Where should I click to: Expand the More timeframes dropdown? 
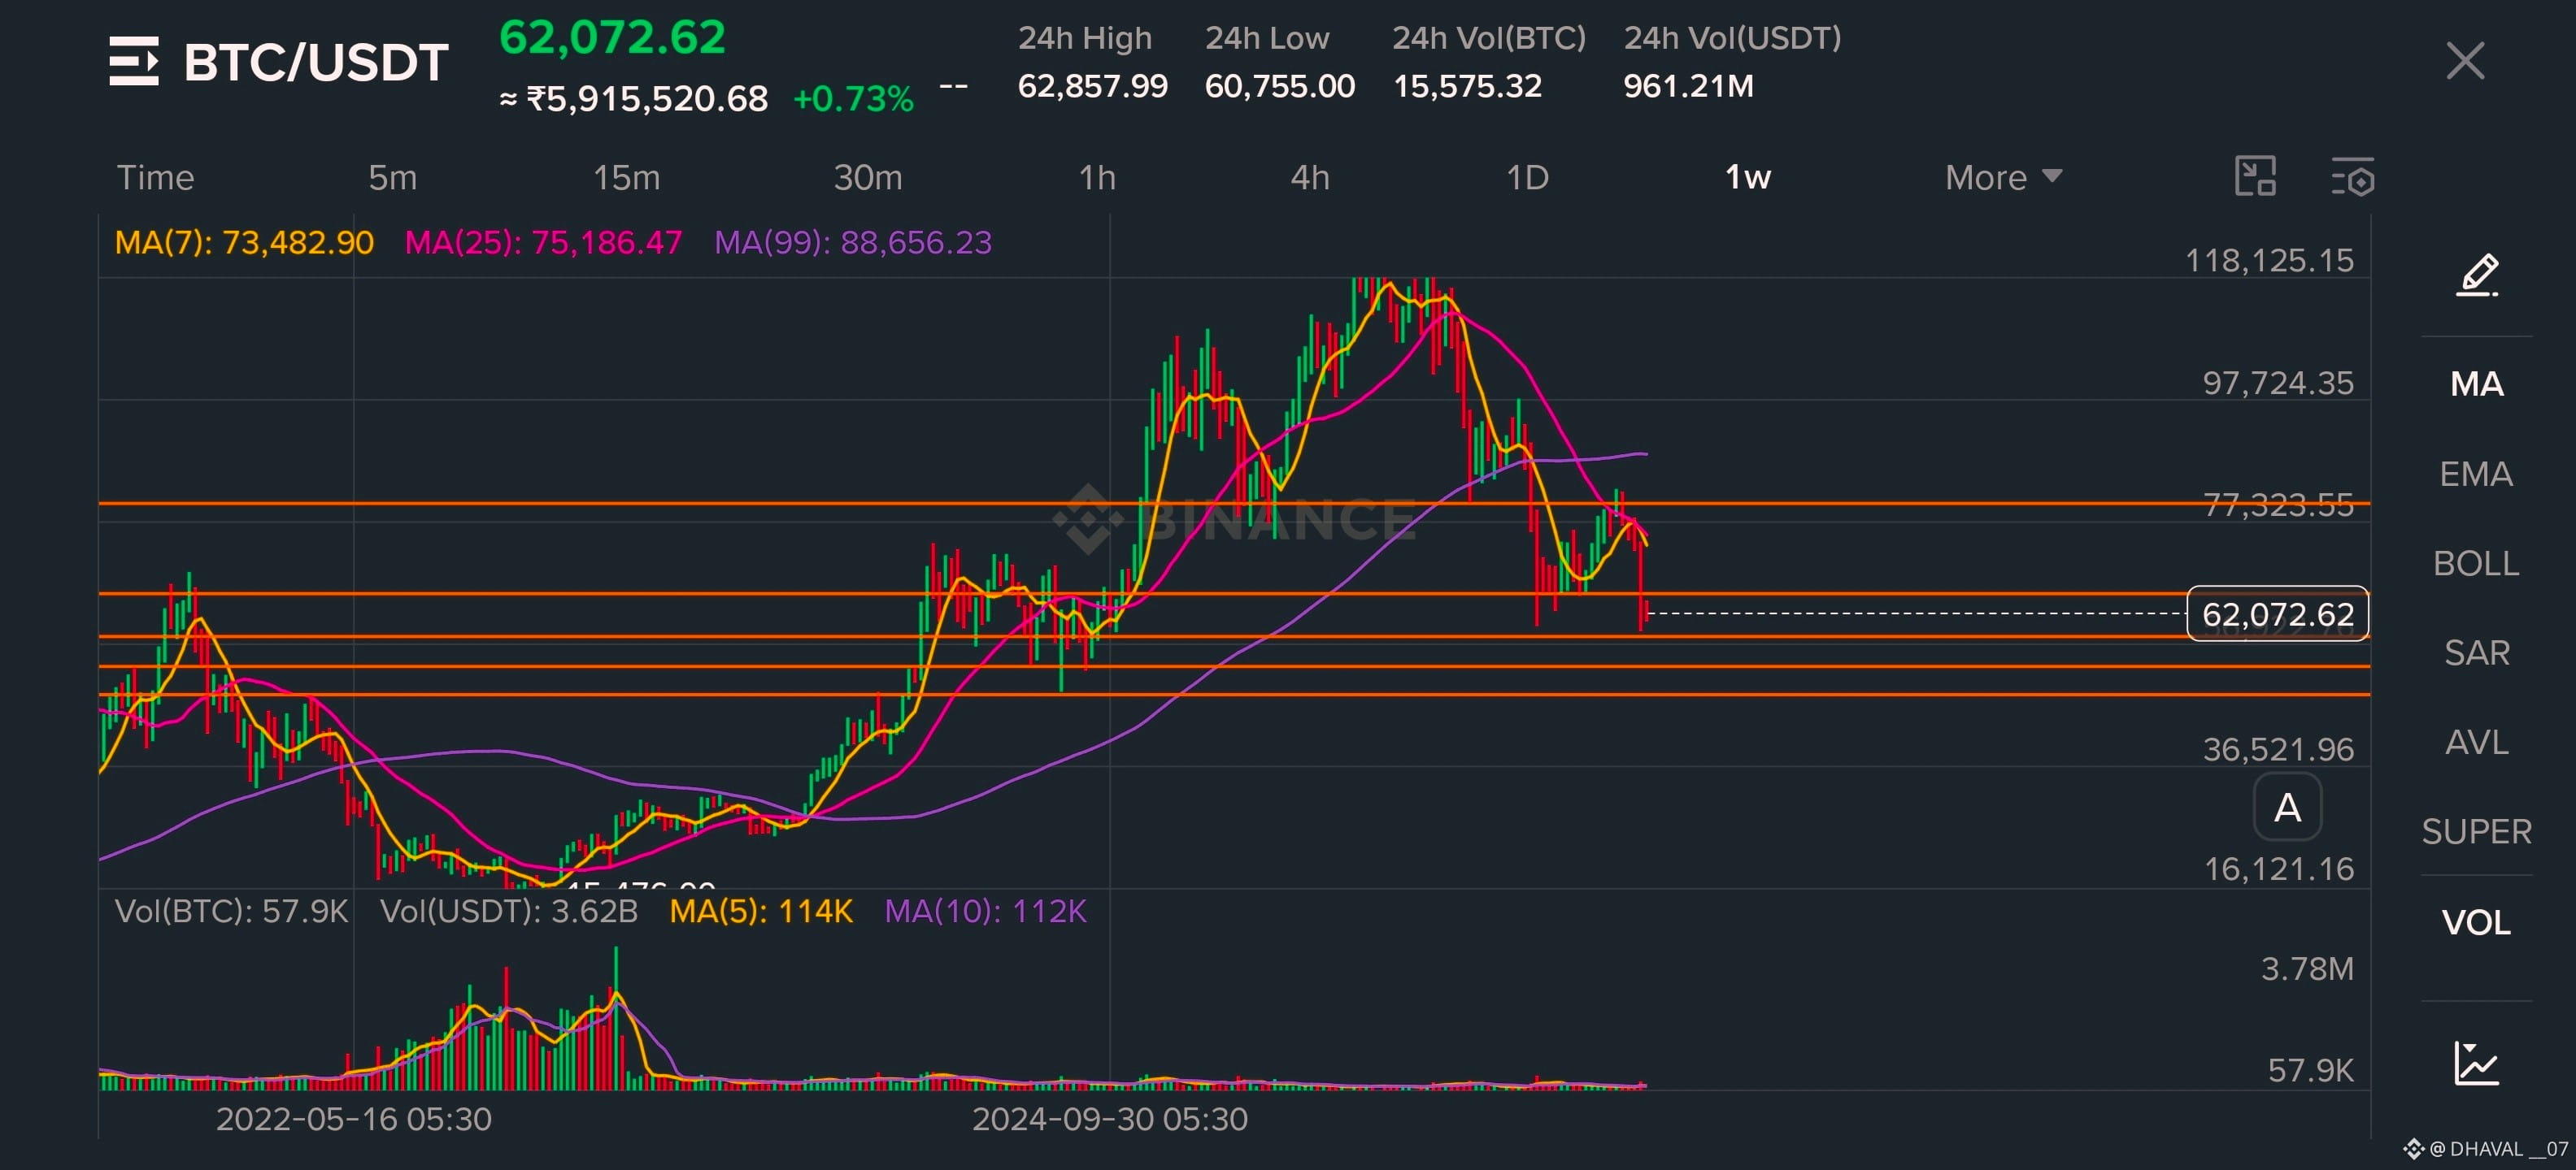tap(2003, 178)
